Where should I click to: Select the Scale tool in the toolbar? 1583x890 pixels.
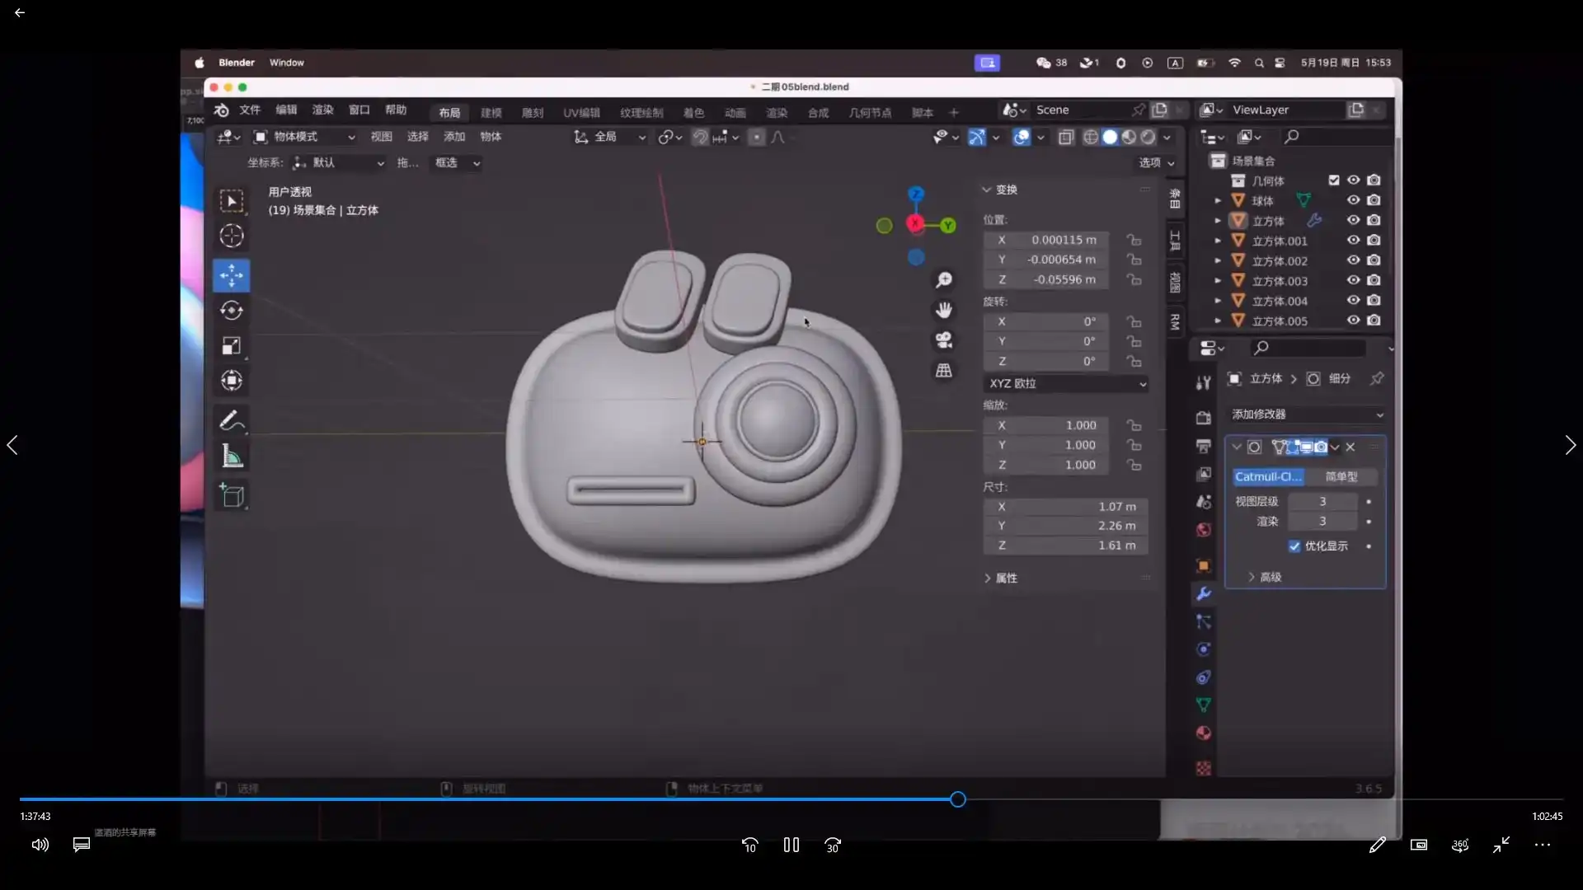[x=232, y=346]
